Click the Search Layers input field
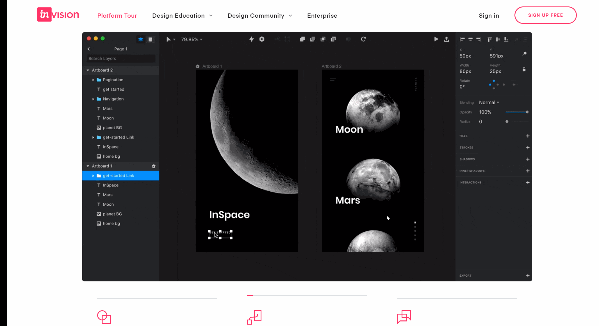The height and width of the screenshot is (326, 599). click(x=120, y=58)
